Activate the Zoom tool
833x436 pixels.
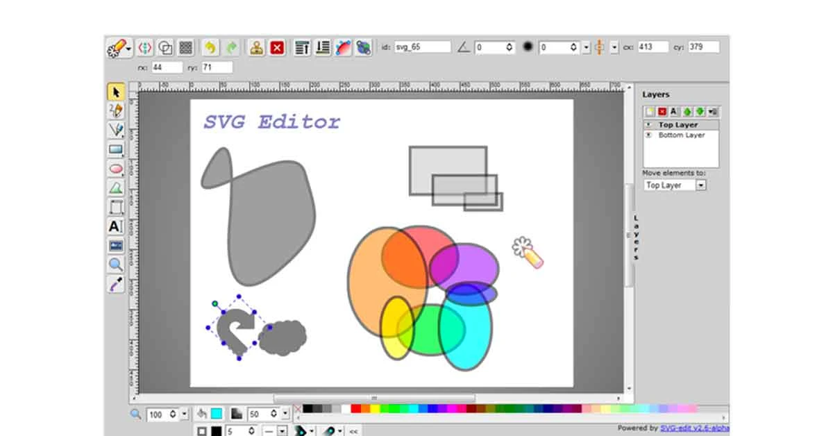tap(117, 265)
